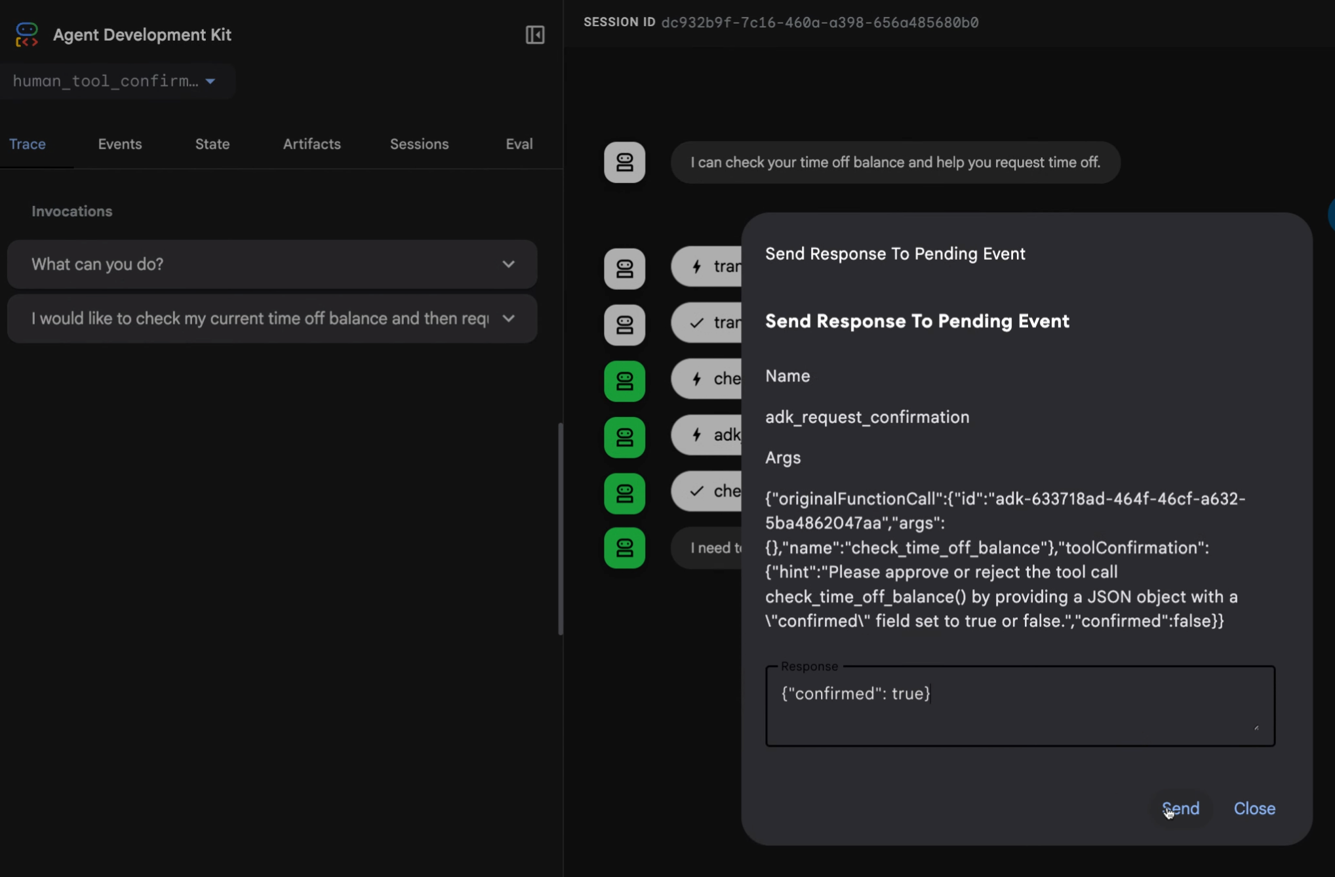Collapse the sidebar using the panel toggle icon
Viewport: 1335px width, 877px height.
[534, 35]
